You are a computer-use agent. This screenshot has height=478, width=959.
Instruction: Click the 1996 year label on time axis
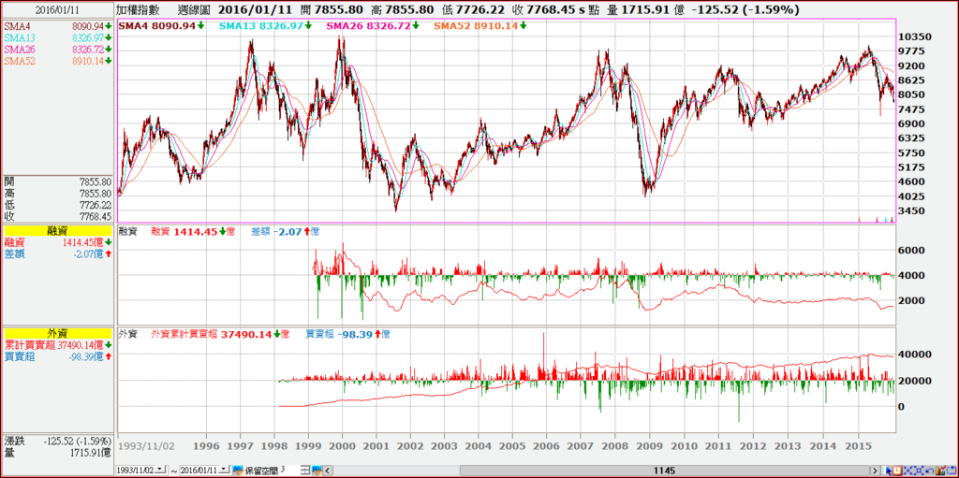pyautogui.click(x=205, y=445)
